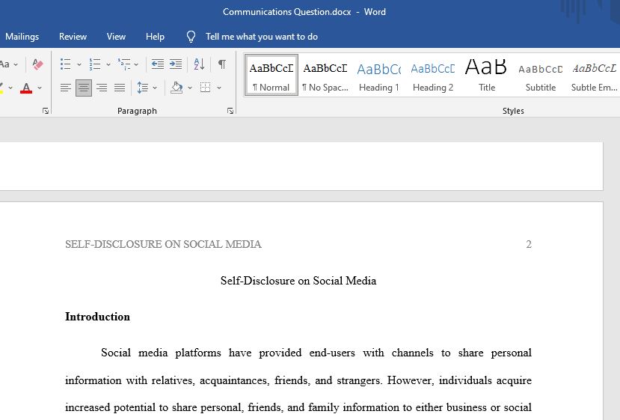Click the header text SELF-DISCLOSURE ON SOCIAL MEDIA
This screenshot has width=620, height=420.
click(x=163, y=244)
